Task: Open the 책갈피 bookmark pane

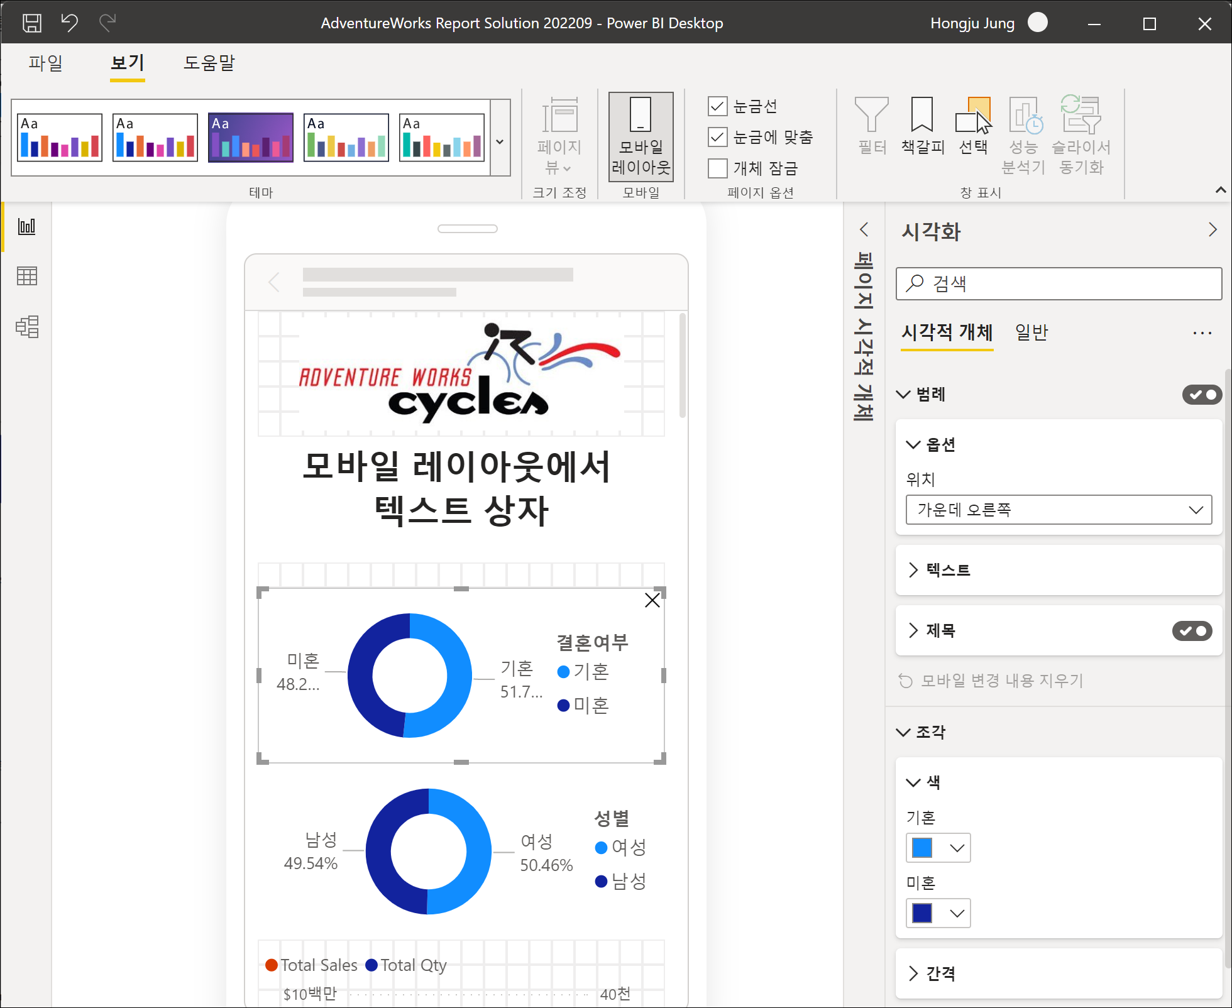Action: [x=922, y=126]
